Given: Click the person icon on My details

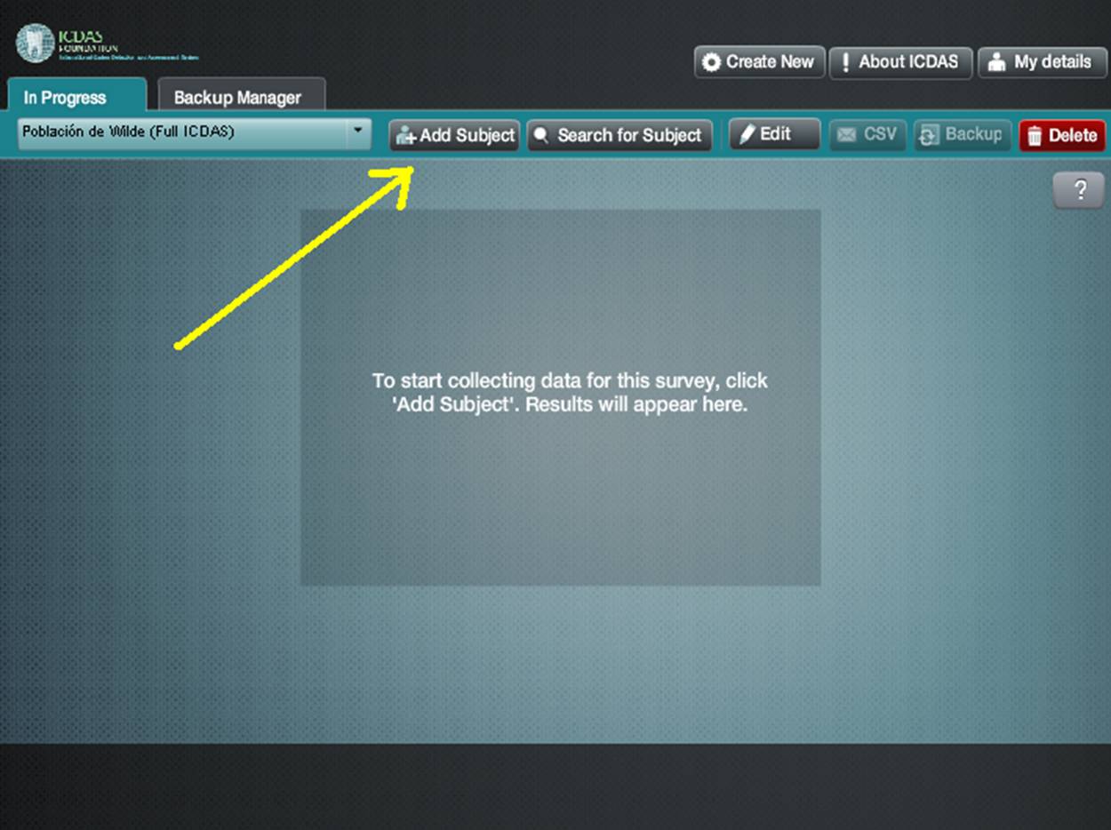Looking at the screenshot, I should (997, 63).
